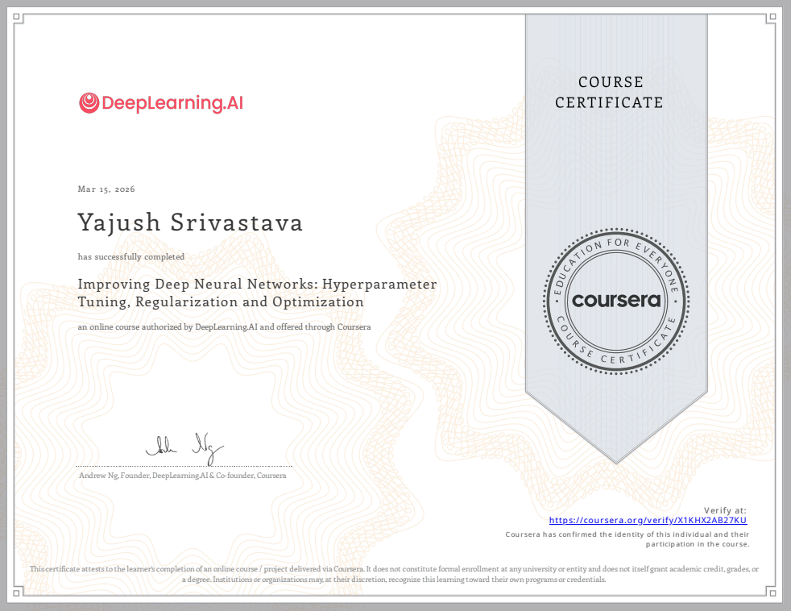
Task: Click the DeepLearning.AI logo
Action: tap(161, 103)
